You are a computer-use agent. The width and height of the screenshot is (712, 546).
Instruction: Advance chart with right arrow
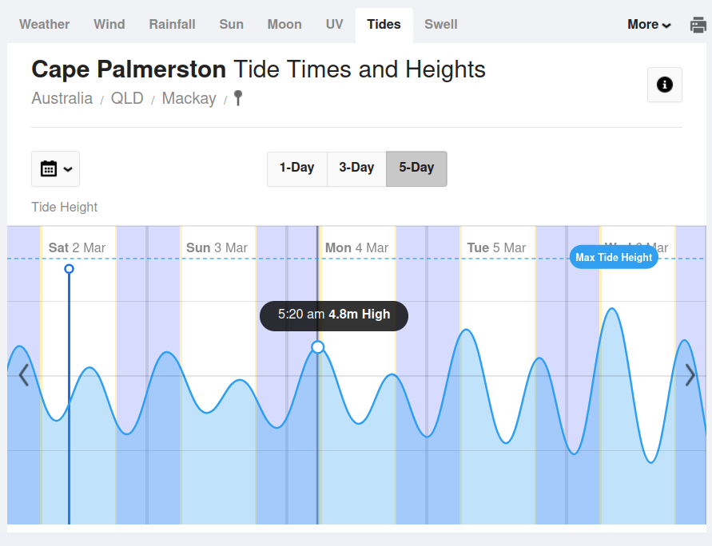[x=690, y=374]
